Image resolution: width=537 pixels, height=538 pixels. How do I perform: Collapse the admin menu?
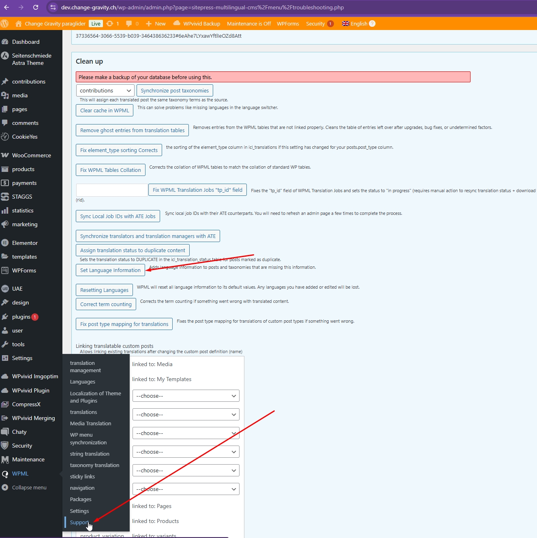[24, 487]
